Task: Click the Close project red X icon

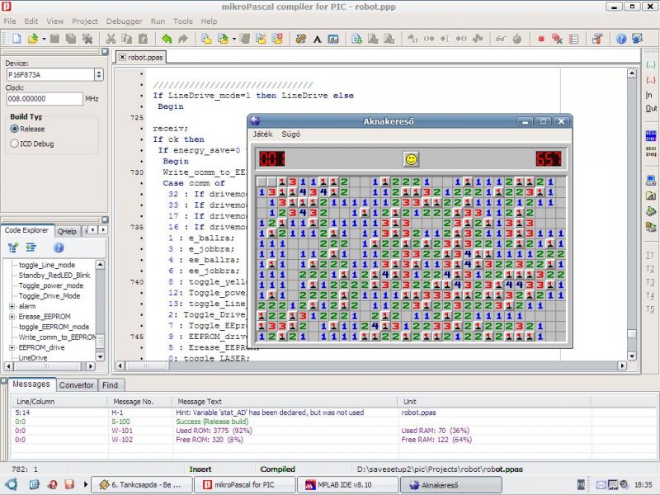Action: point(277,39)
